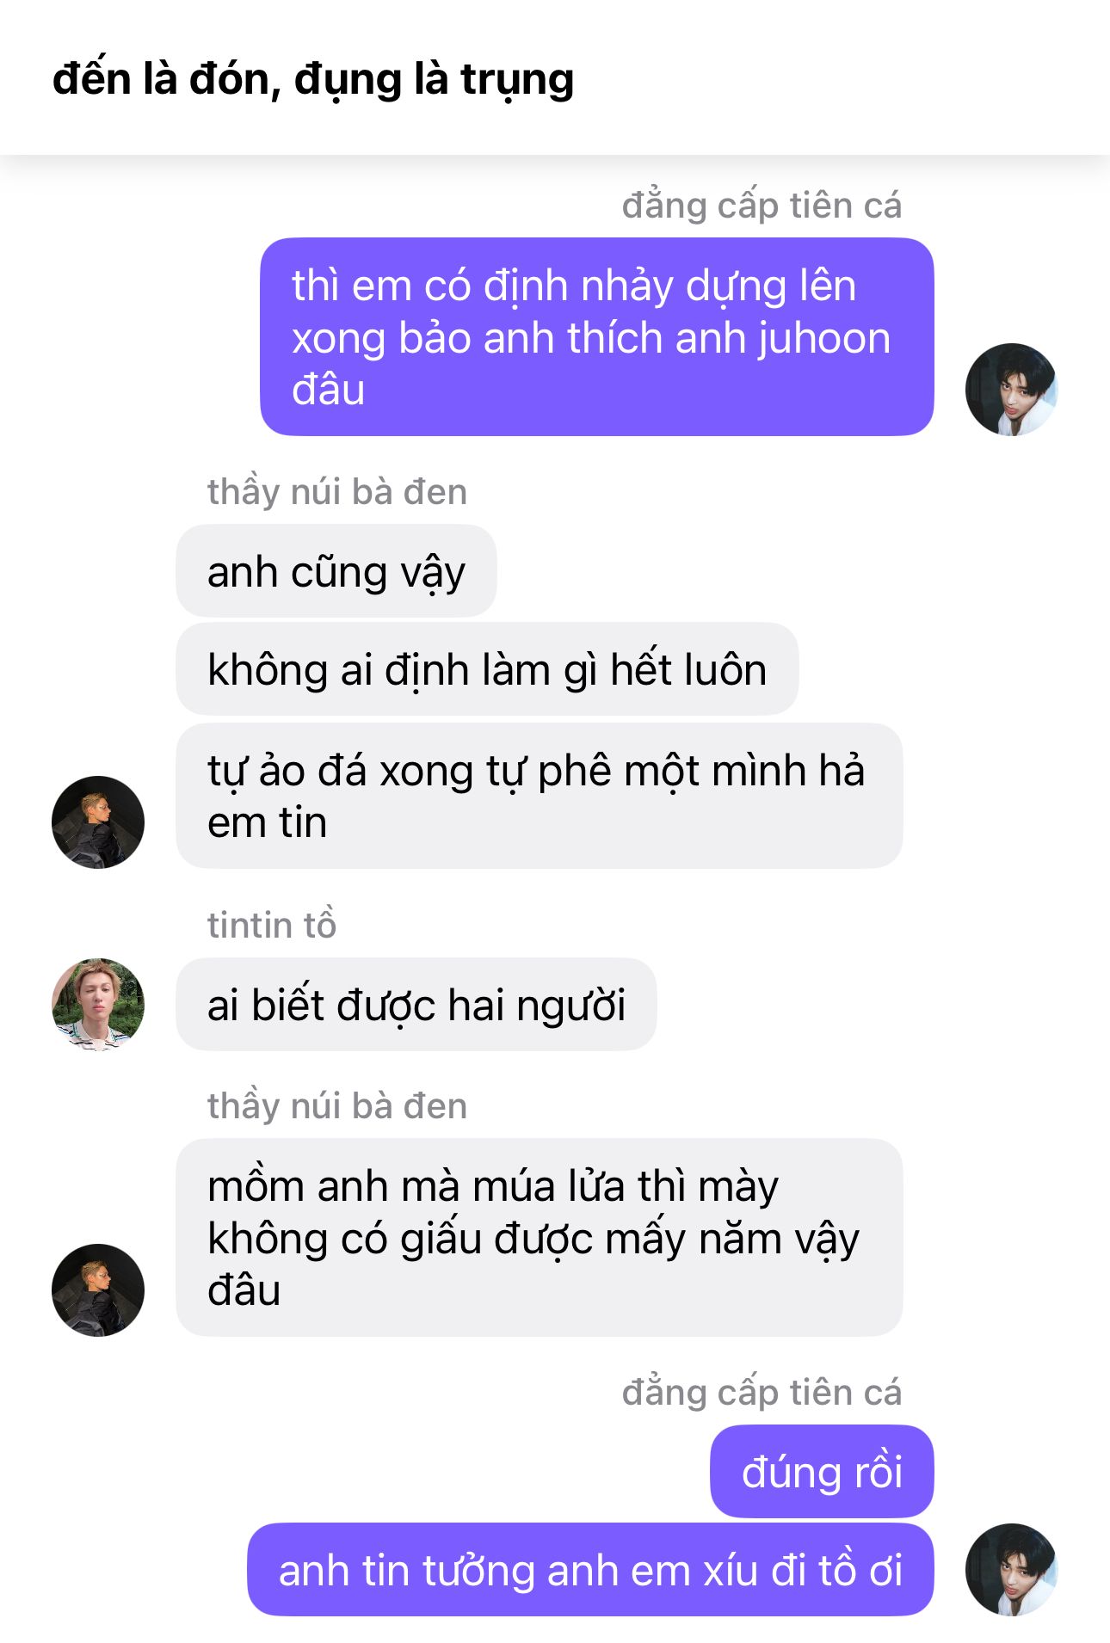Select the purple "đúng rồi" message

(x=822, y=1472)
